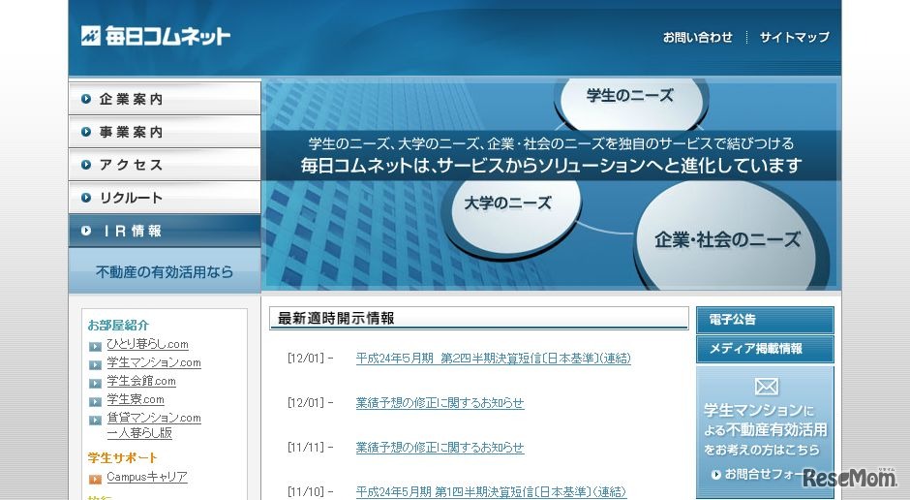Select アクセス in the side menu
Image resolution: width=910 pixels, height=500 pixels.
tap(165, 165)
